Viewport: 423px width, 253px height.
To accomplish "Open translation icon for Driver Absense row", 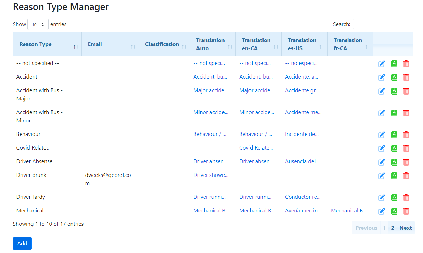I will pyautogui.click(x=394, y=162).
